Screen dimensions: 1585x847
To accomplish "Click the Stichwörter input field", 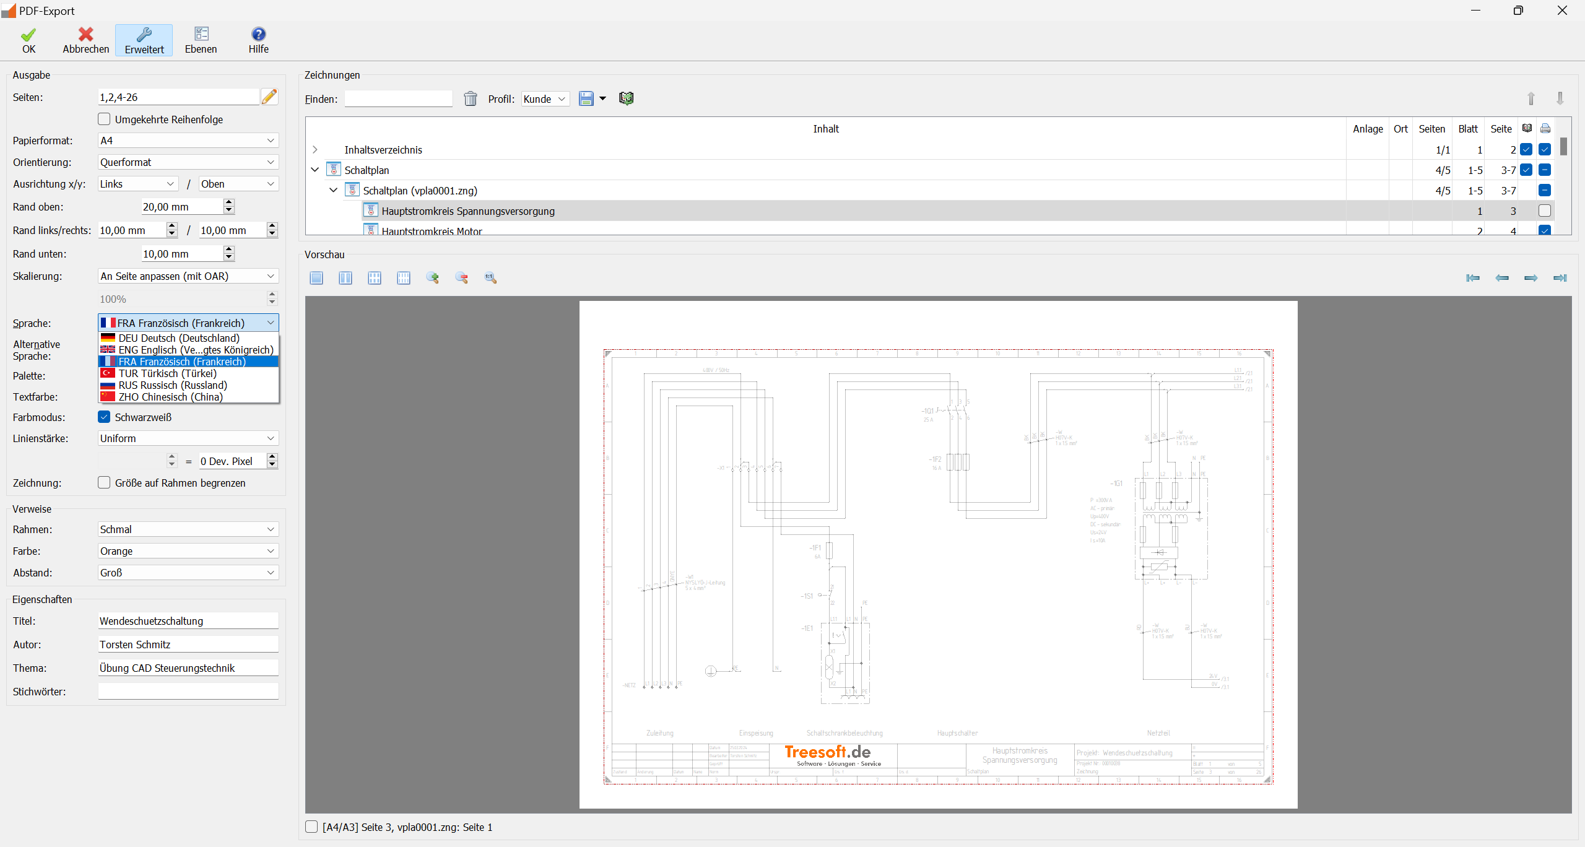I will click(x=188, y=691).
